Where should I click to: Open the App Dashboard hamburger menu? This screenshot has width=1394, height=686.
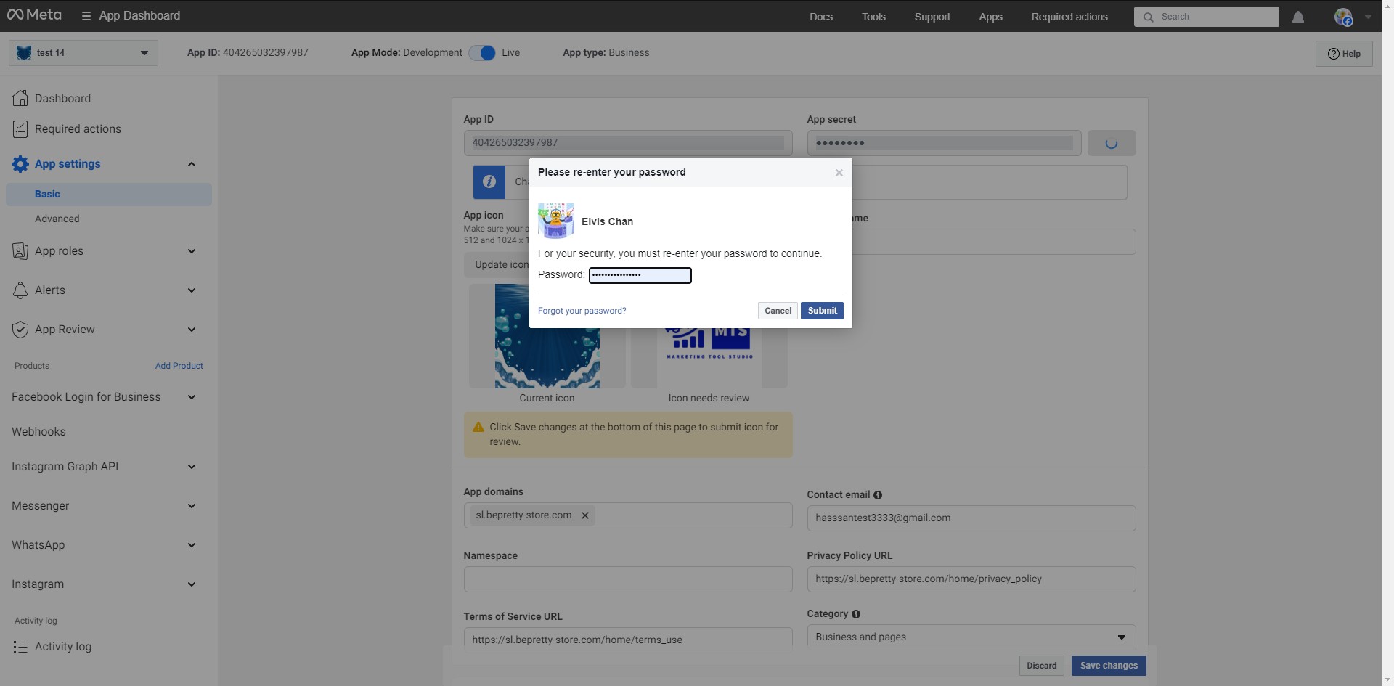[86, 16]
